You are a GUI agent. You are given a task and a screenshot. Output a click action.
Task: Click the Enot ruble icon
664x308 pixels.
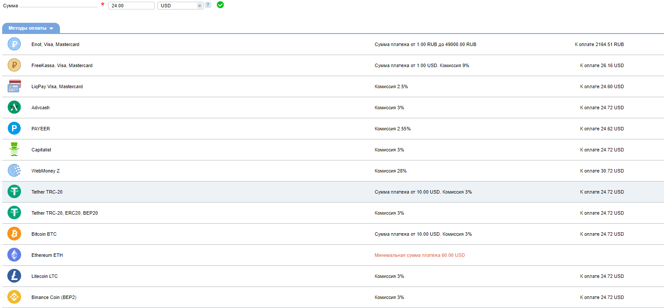pyautogui.click(x=14, y=44)
